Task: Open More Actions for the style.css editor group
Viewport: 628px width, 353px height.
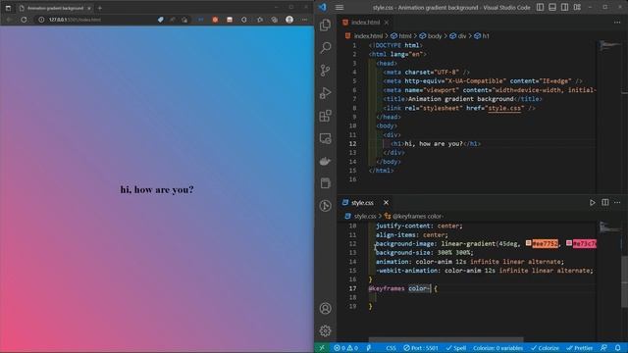Action: coord(617,203)
